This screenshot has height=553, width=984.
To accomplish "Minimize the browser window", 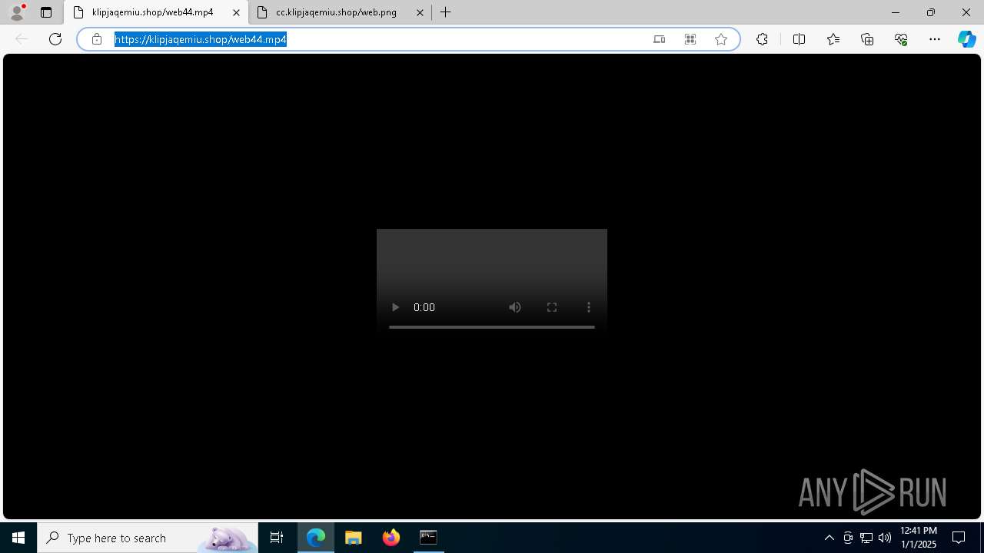I will (896, 12).
